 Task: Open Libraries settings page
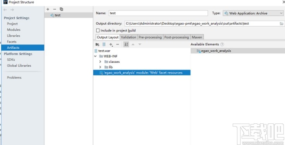[14, 36]
